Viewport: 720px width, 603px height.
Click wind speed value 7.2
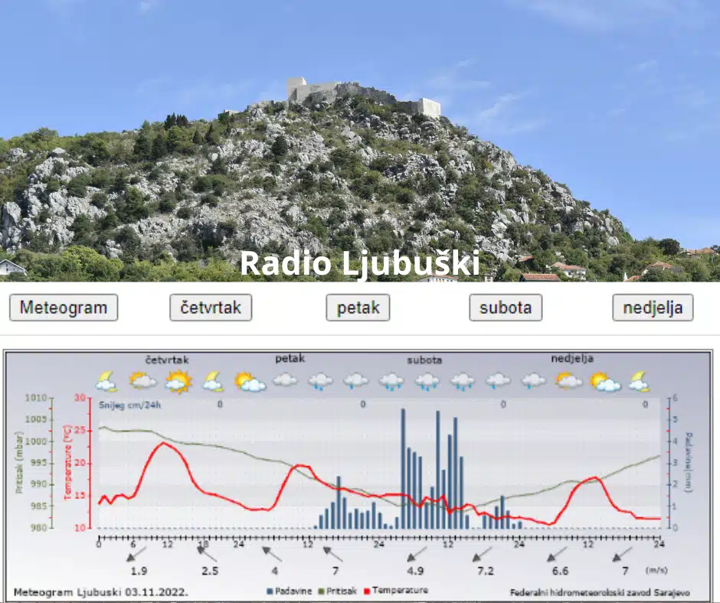(x=486, y=572)
